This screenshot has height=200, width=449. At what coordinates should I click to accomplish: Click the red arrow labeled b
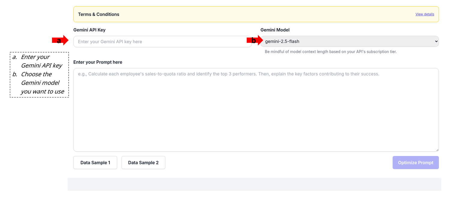(255, 40)
